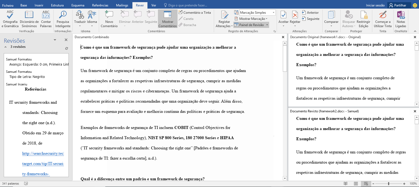Viewport: 419px width, 187px height.
Task: Click Começar a Utilizar Tinta
Action: 383,19
